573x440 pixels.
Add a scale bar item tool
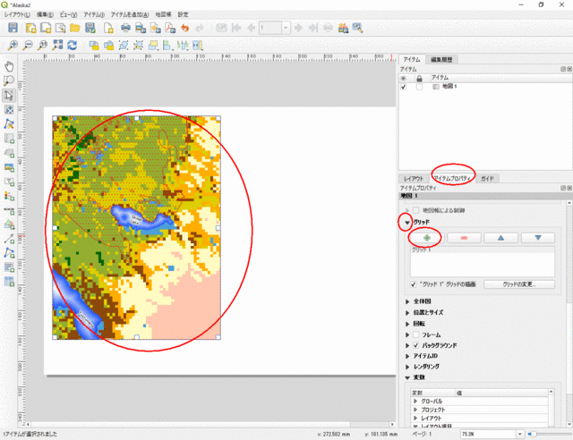9,210
